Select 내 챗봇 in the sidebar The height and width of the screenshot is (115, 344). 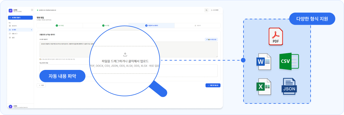[20, 30]
